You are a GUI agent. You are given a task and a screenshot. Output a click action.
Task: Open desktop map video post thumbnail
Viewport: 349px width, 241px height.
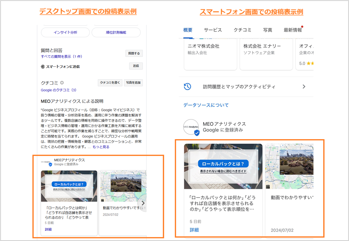point(123,186)
